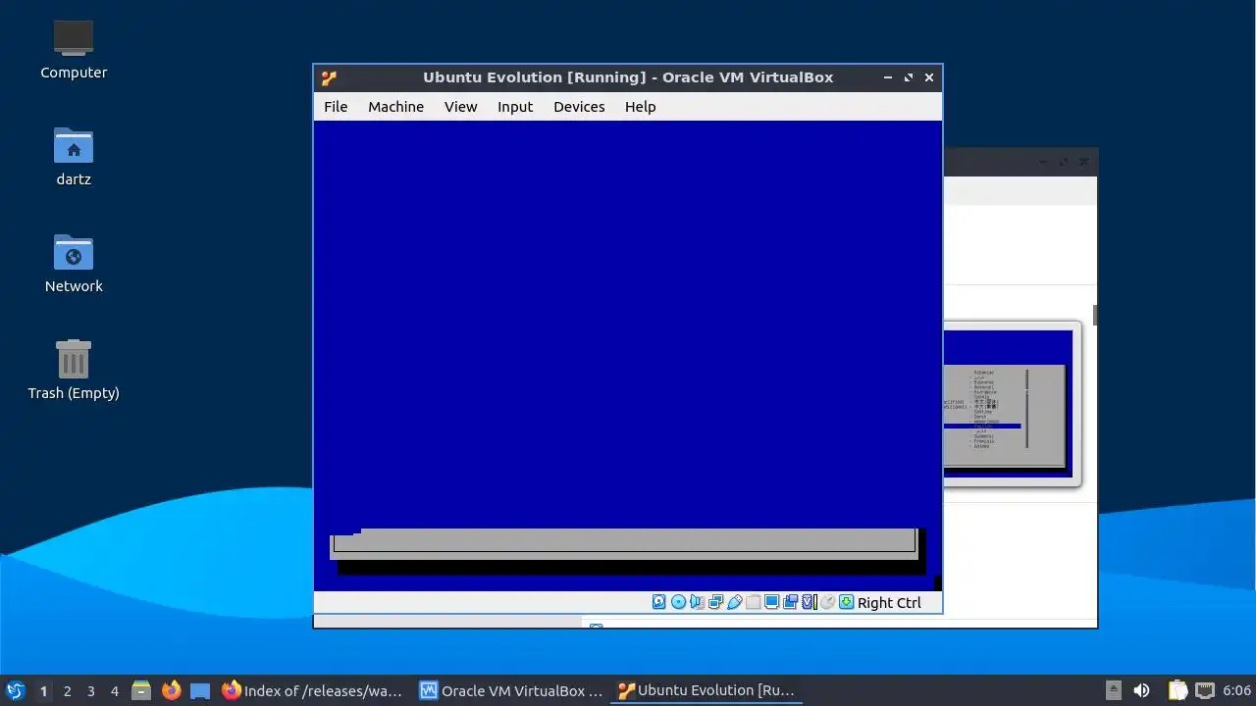Image resolution: width=1256 pixels, height=706 pixels.
Task: Open the Network desktop icon
Action: [74, 263]
